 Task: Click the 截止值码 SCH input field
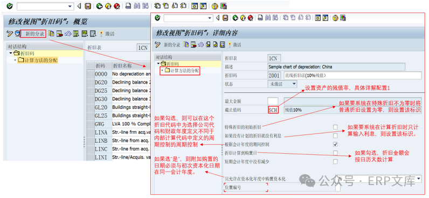(273, 110)
